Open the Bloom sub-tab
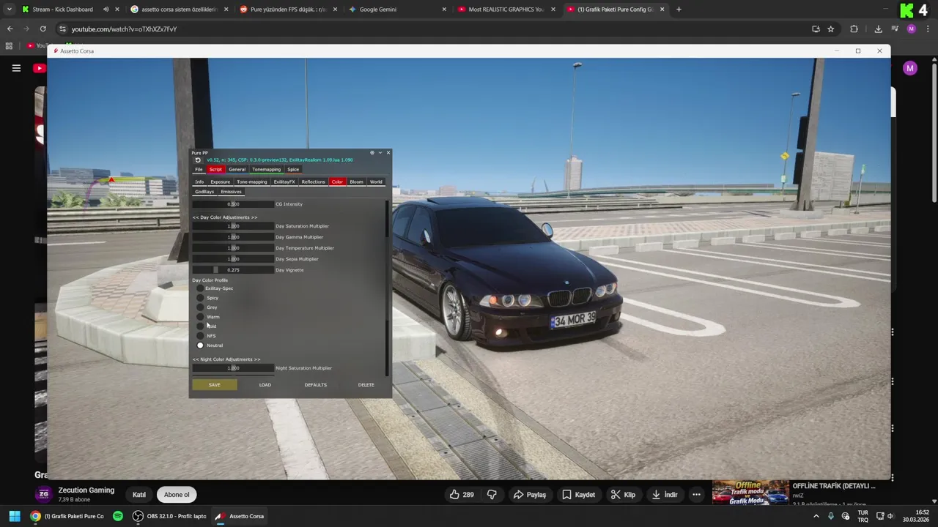The width and height of the screenshot is (938, 527). [x=356, y=182]
